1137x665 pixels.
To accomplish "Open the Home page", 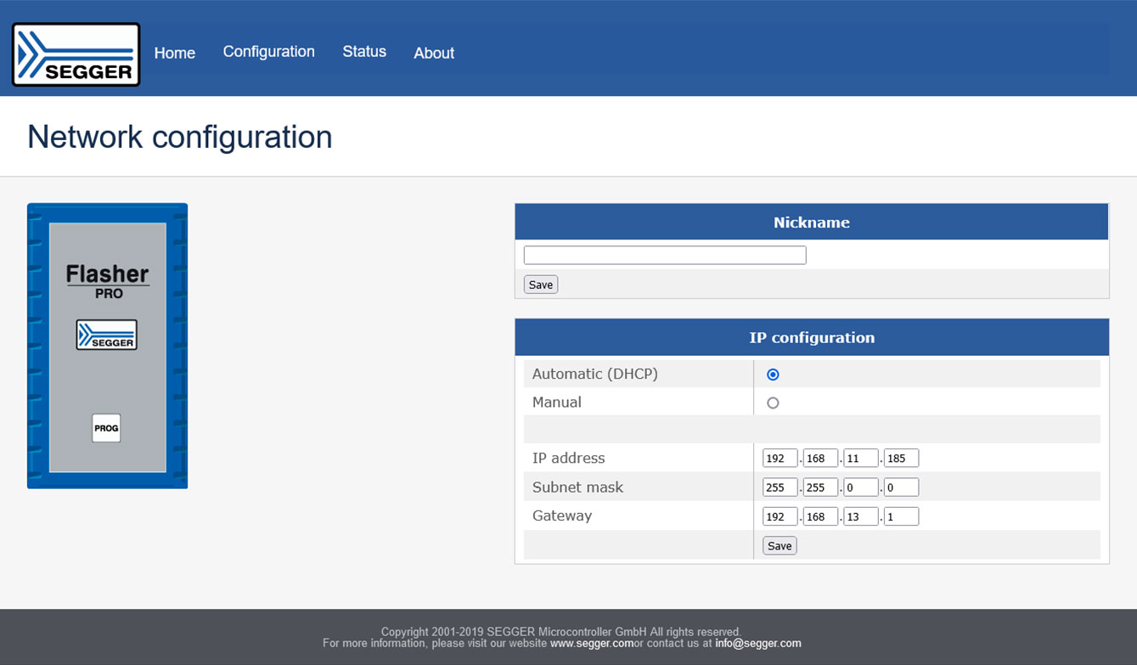I will (174, 53).
